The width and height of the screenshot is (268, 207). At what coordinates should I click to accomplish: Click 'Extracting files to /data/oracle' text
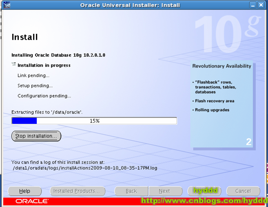click(x=47, y=112)
